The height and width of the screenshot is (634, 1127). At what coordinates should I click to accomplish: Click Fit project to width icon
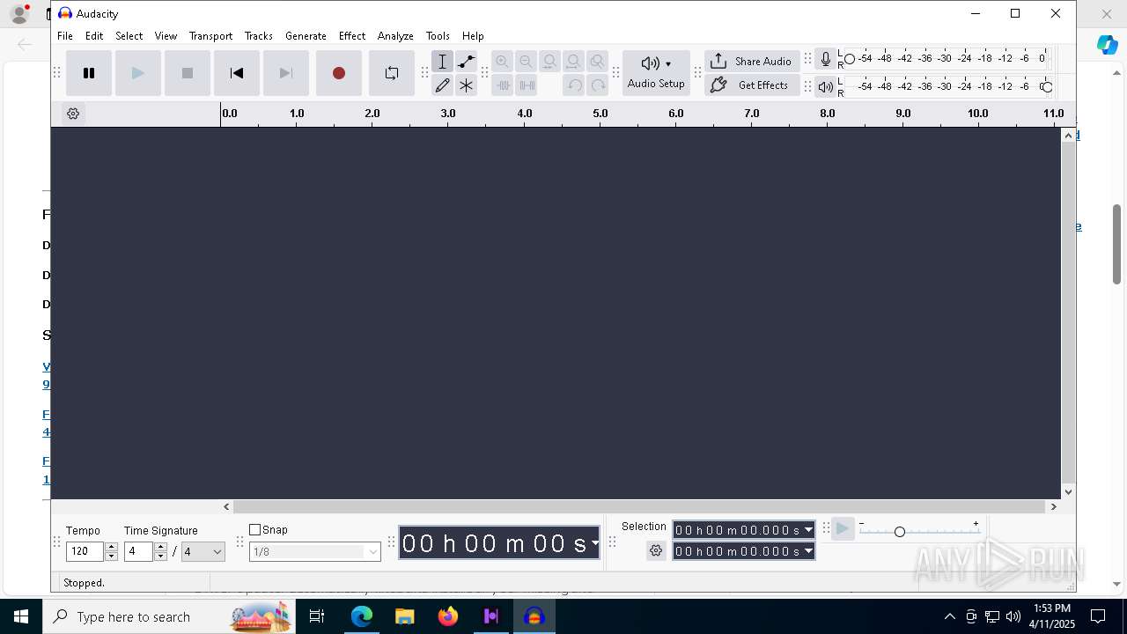(x=573, y=62)
